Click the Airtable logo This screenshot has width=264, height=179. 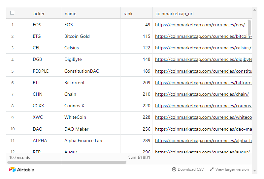(x=21, y=169)
